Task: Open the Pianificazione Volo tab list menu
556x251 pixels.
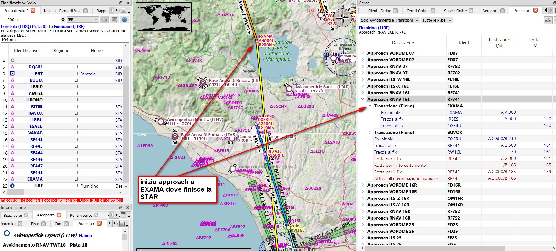Action: click(x=125, y=11)
